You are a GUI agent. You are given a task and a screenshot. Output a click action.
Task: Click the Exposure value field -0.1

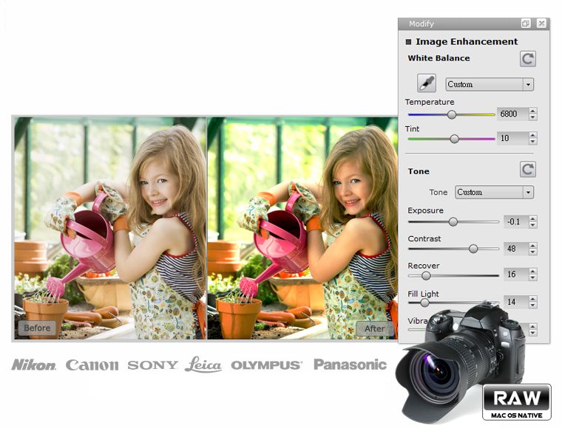(x=516, y=221)
